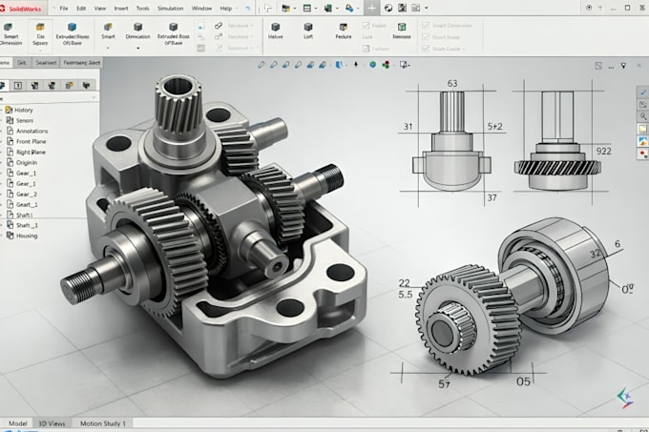Click the green sphere icon in view toolbar
The image size is (649, 432).
tap(372, 65)
